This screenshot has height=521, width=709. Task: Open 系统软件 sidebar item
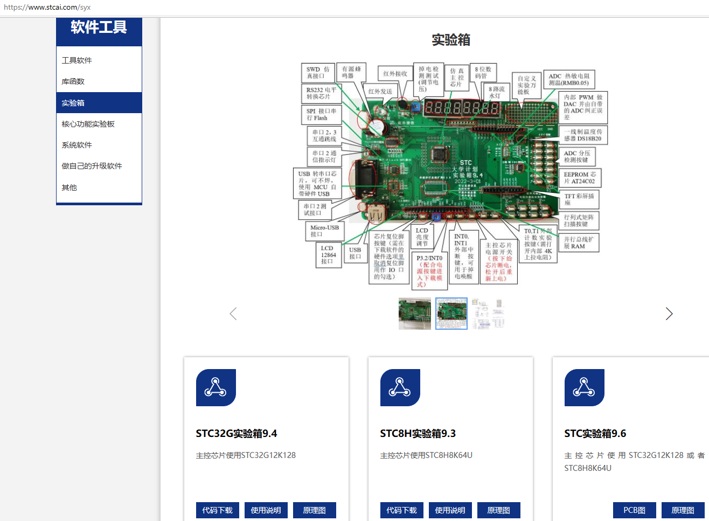tap(99, 145)
